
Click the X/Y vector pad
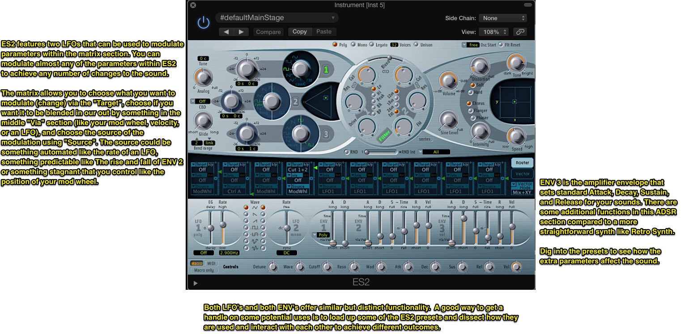coord(515,101)
